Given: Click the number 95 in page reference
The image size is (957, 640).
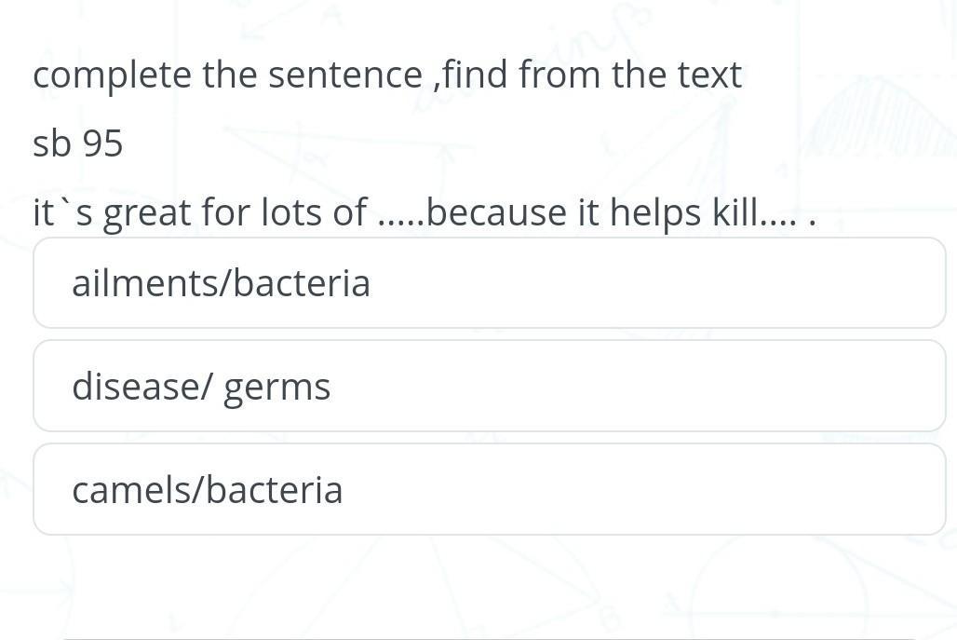Looking at the screenshot, I should 102,144.
